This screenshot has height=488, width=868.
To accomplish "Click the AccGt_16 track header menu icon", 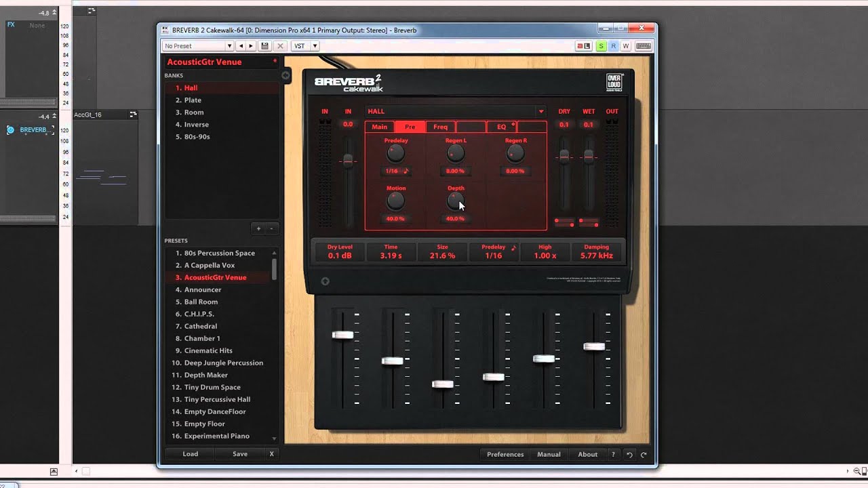I will tap(133, 115).
